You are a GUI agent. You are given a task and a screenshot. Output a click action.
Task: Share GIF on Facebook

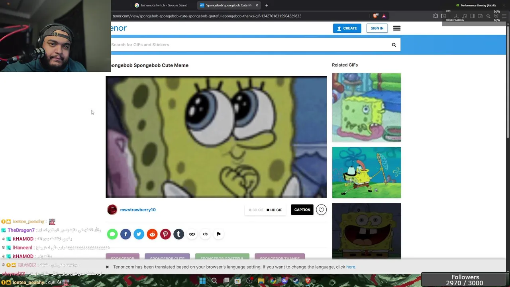[x=126, y=234]
